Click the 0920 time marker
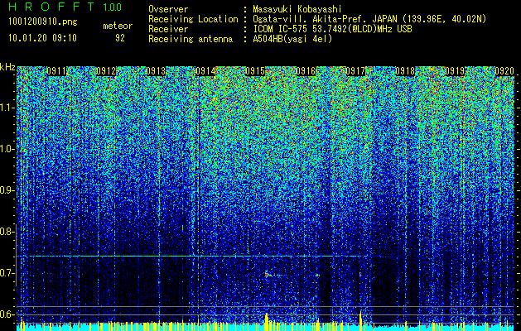The width and height of the screenshot is (521, 331). pos(504,70)
